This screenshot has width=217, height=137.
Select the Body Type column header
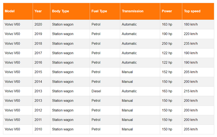coord(70,11)
